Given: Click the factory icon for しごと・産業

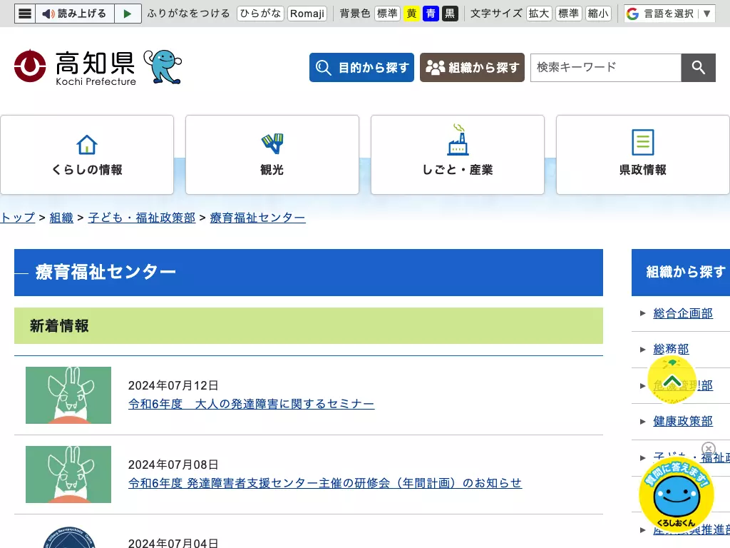Looking at the screenshot, I should click(x=458, y=139).
